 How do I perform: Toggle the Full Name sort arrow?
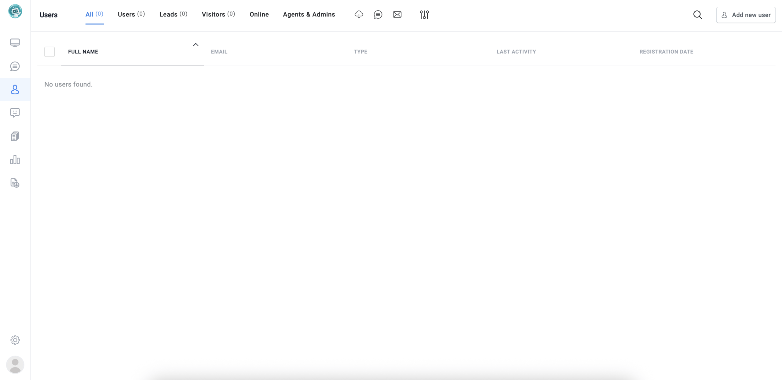196,45
